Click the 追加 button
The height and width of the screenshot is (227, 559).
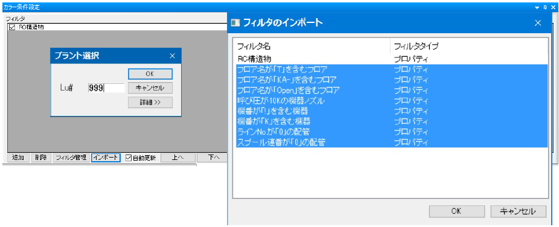tap(18, 158)
